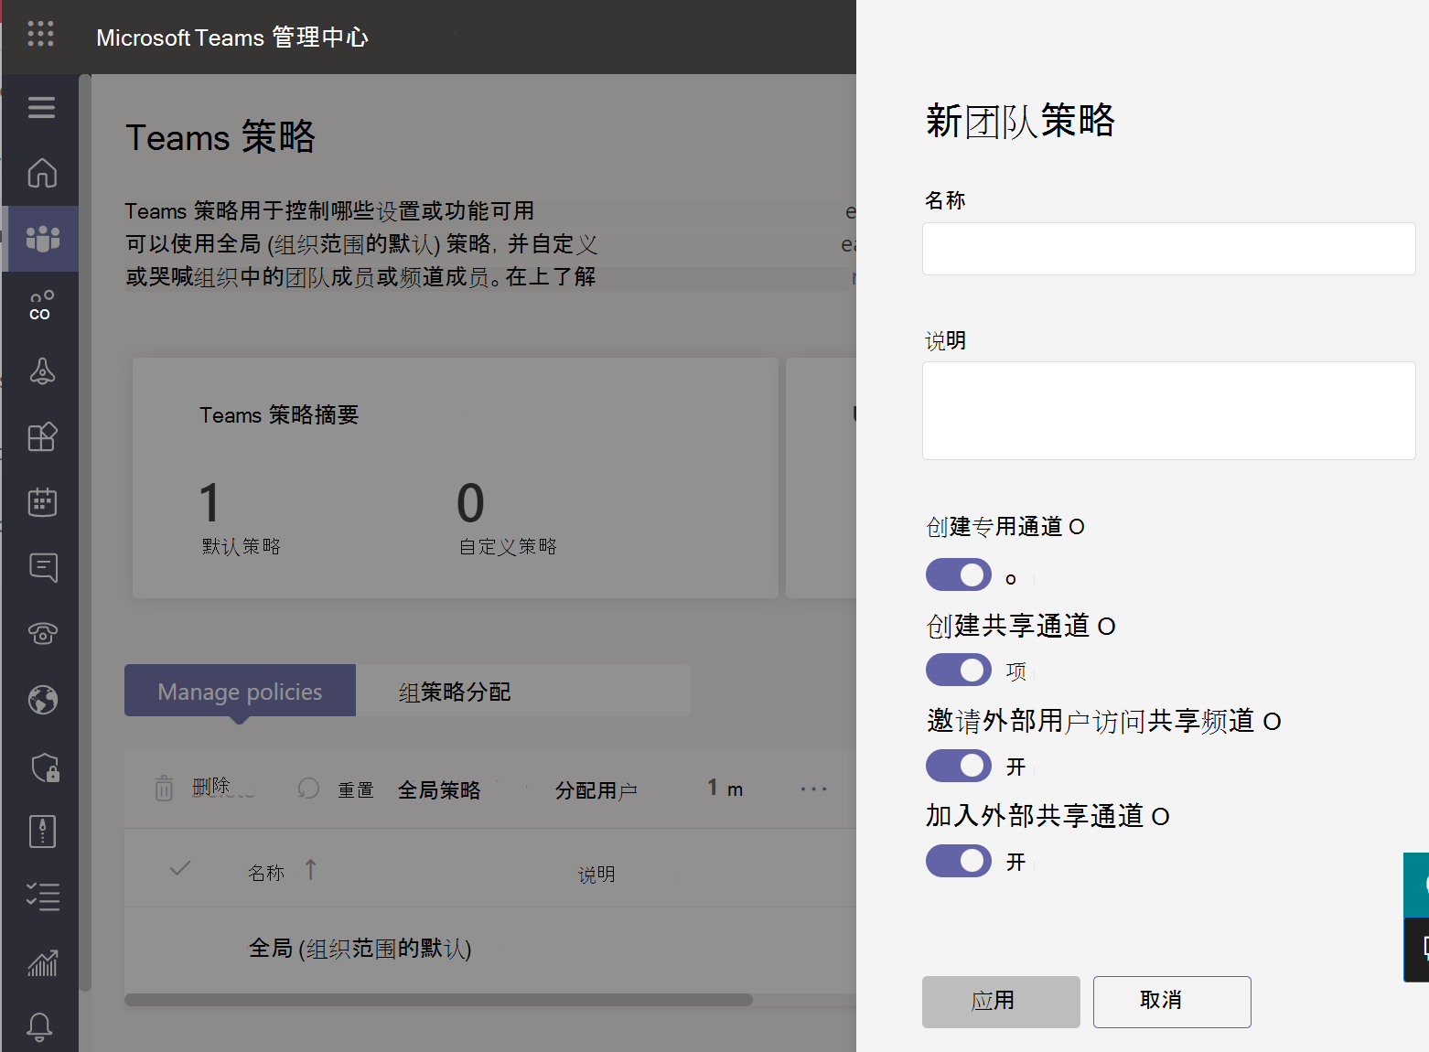Sort by name with the up arrow
Screen dimensions: 1429x1052
coord(311,870)
